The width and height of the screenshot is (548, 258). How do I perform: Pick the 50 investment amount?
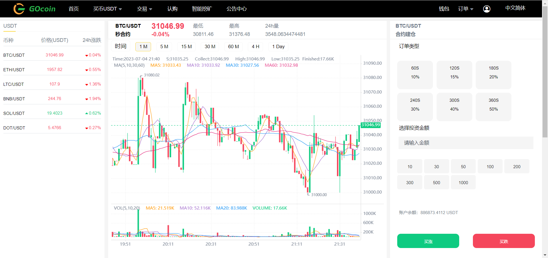coord(463,166)
